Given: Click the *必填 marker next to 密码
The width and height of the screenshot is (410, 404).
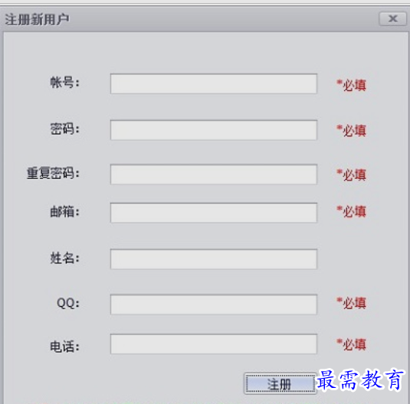Looking at the screenshot, I should 351,130.
